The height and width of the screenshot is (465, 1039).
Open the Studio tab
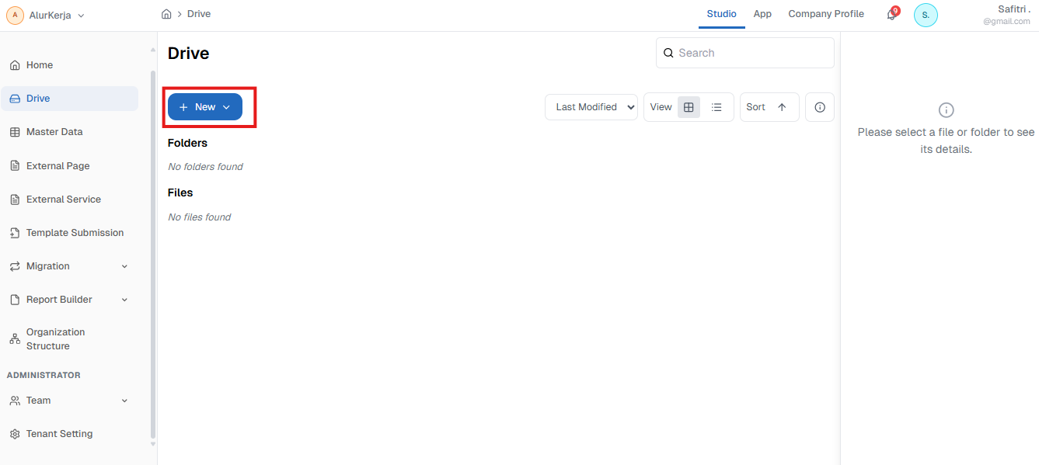[722, 14]
